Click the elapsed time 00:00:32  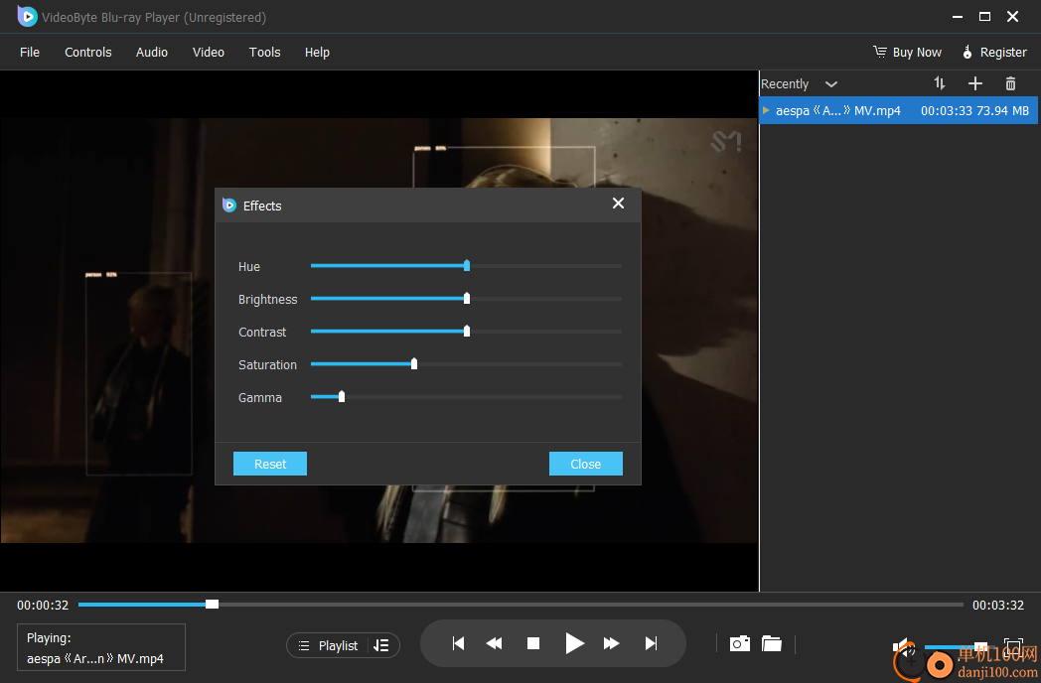[43, 606]
